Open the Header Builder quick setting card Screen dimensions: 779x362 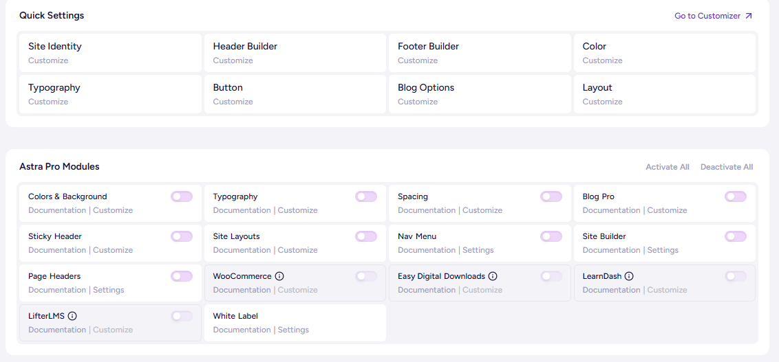(x=295, y=53)
